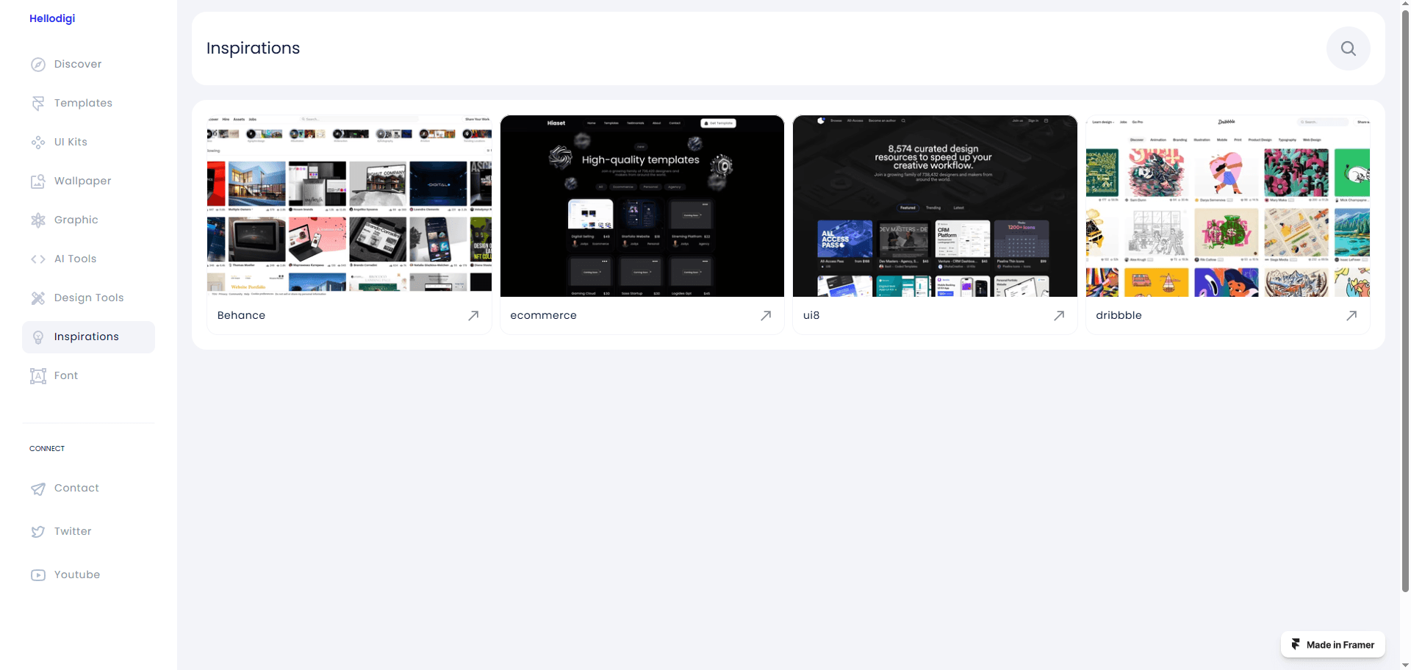Click the arrow icon on ecommerce card
Screen dimensions: 1411x670
(x=766, y=316)
